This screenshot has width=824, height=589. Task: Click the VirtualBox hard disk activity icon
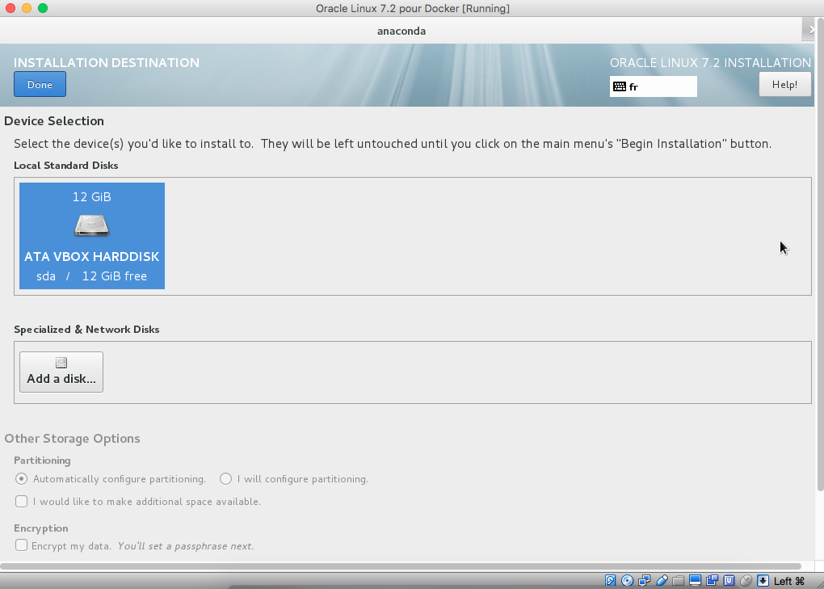coord(610,581)
